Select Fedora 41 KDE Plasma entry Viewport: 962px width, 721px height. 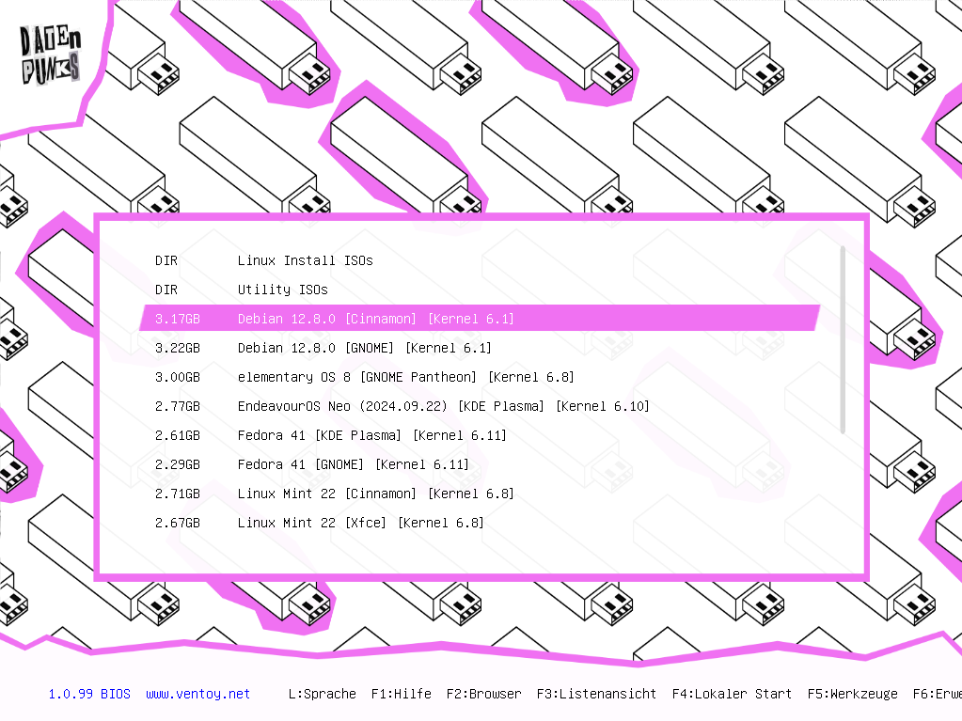tap(480, 434)
